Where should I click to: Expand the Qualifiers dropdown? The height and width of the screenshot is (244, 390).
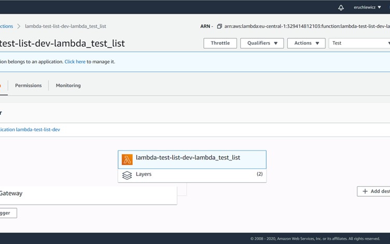coord(262,43)
